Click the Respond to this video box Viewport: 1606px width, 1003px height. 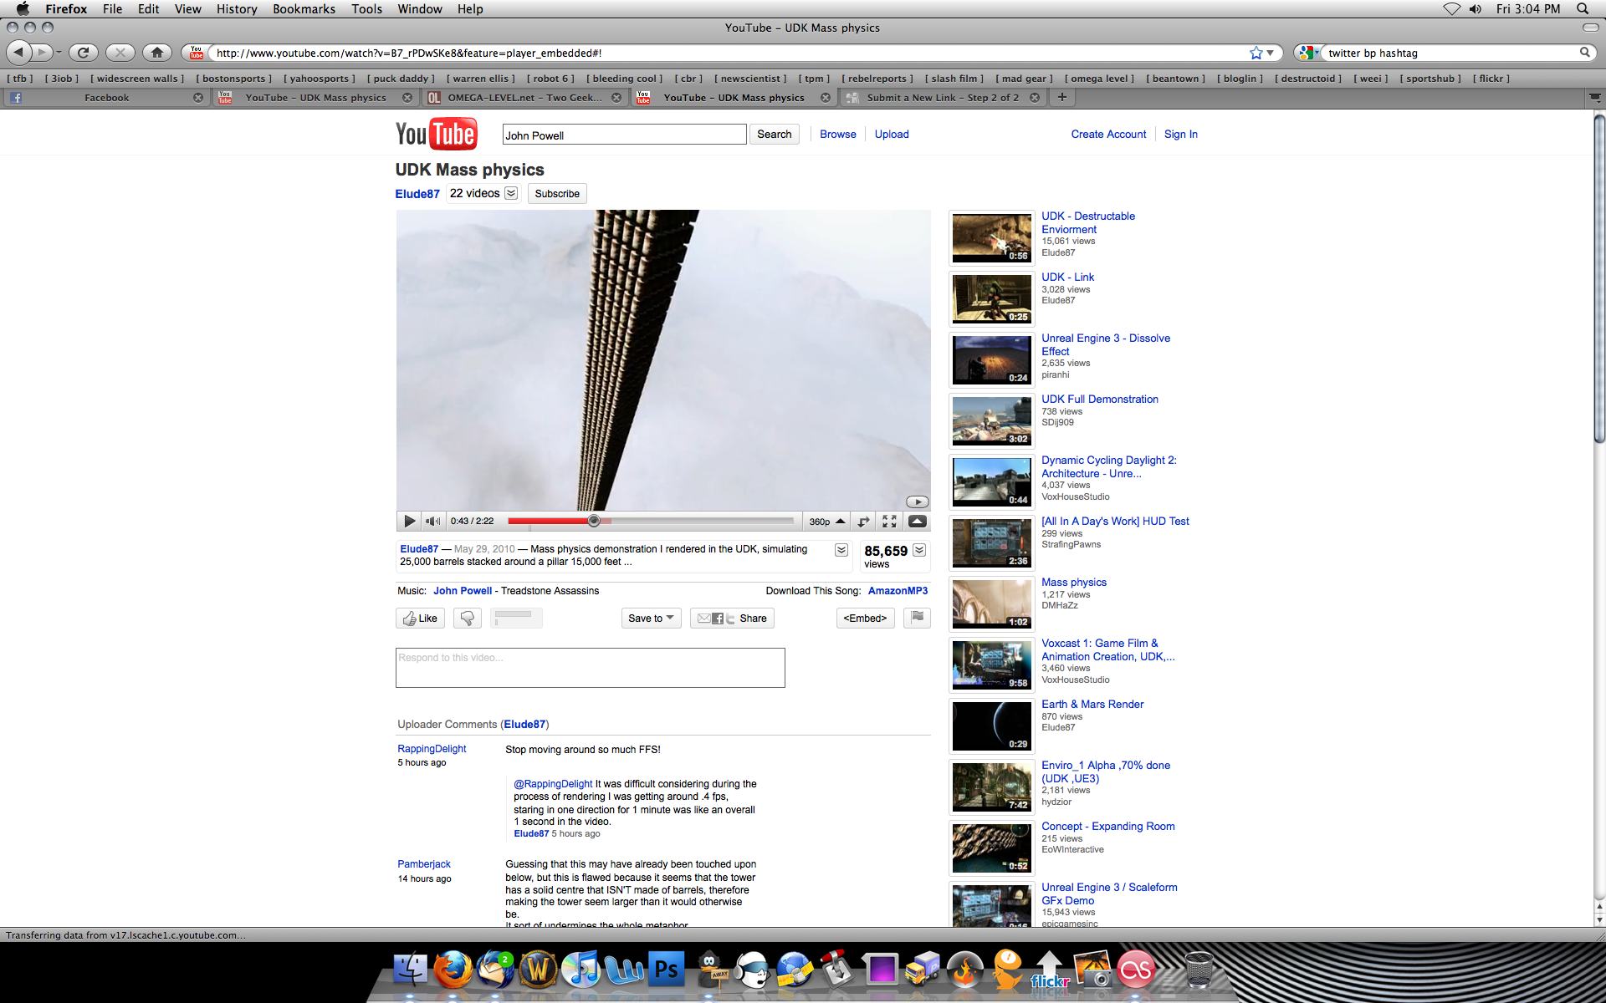590,668
